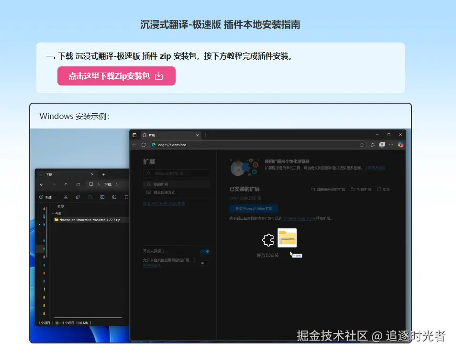Click the 下载 breadcrumb in File Explorer path
Viewport: 456px width, 353px height.
coord(108,185)
